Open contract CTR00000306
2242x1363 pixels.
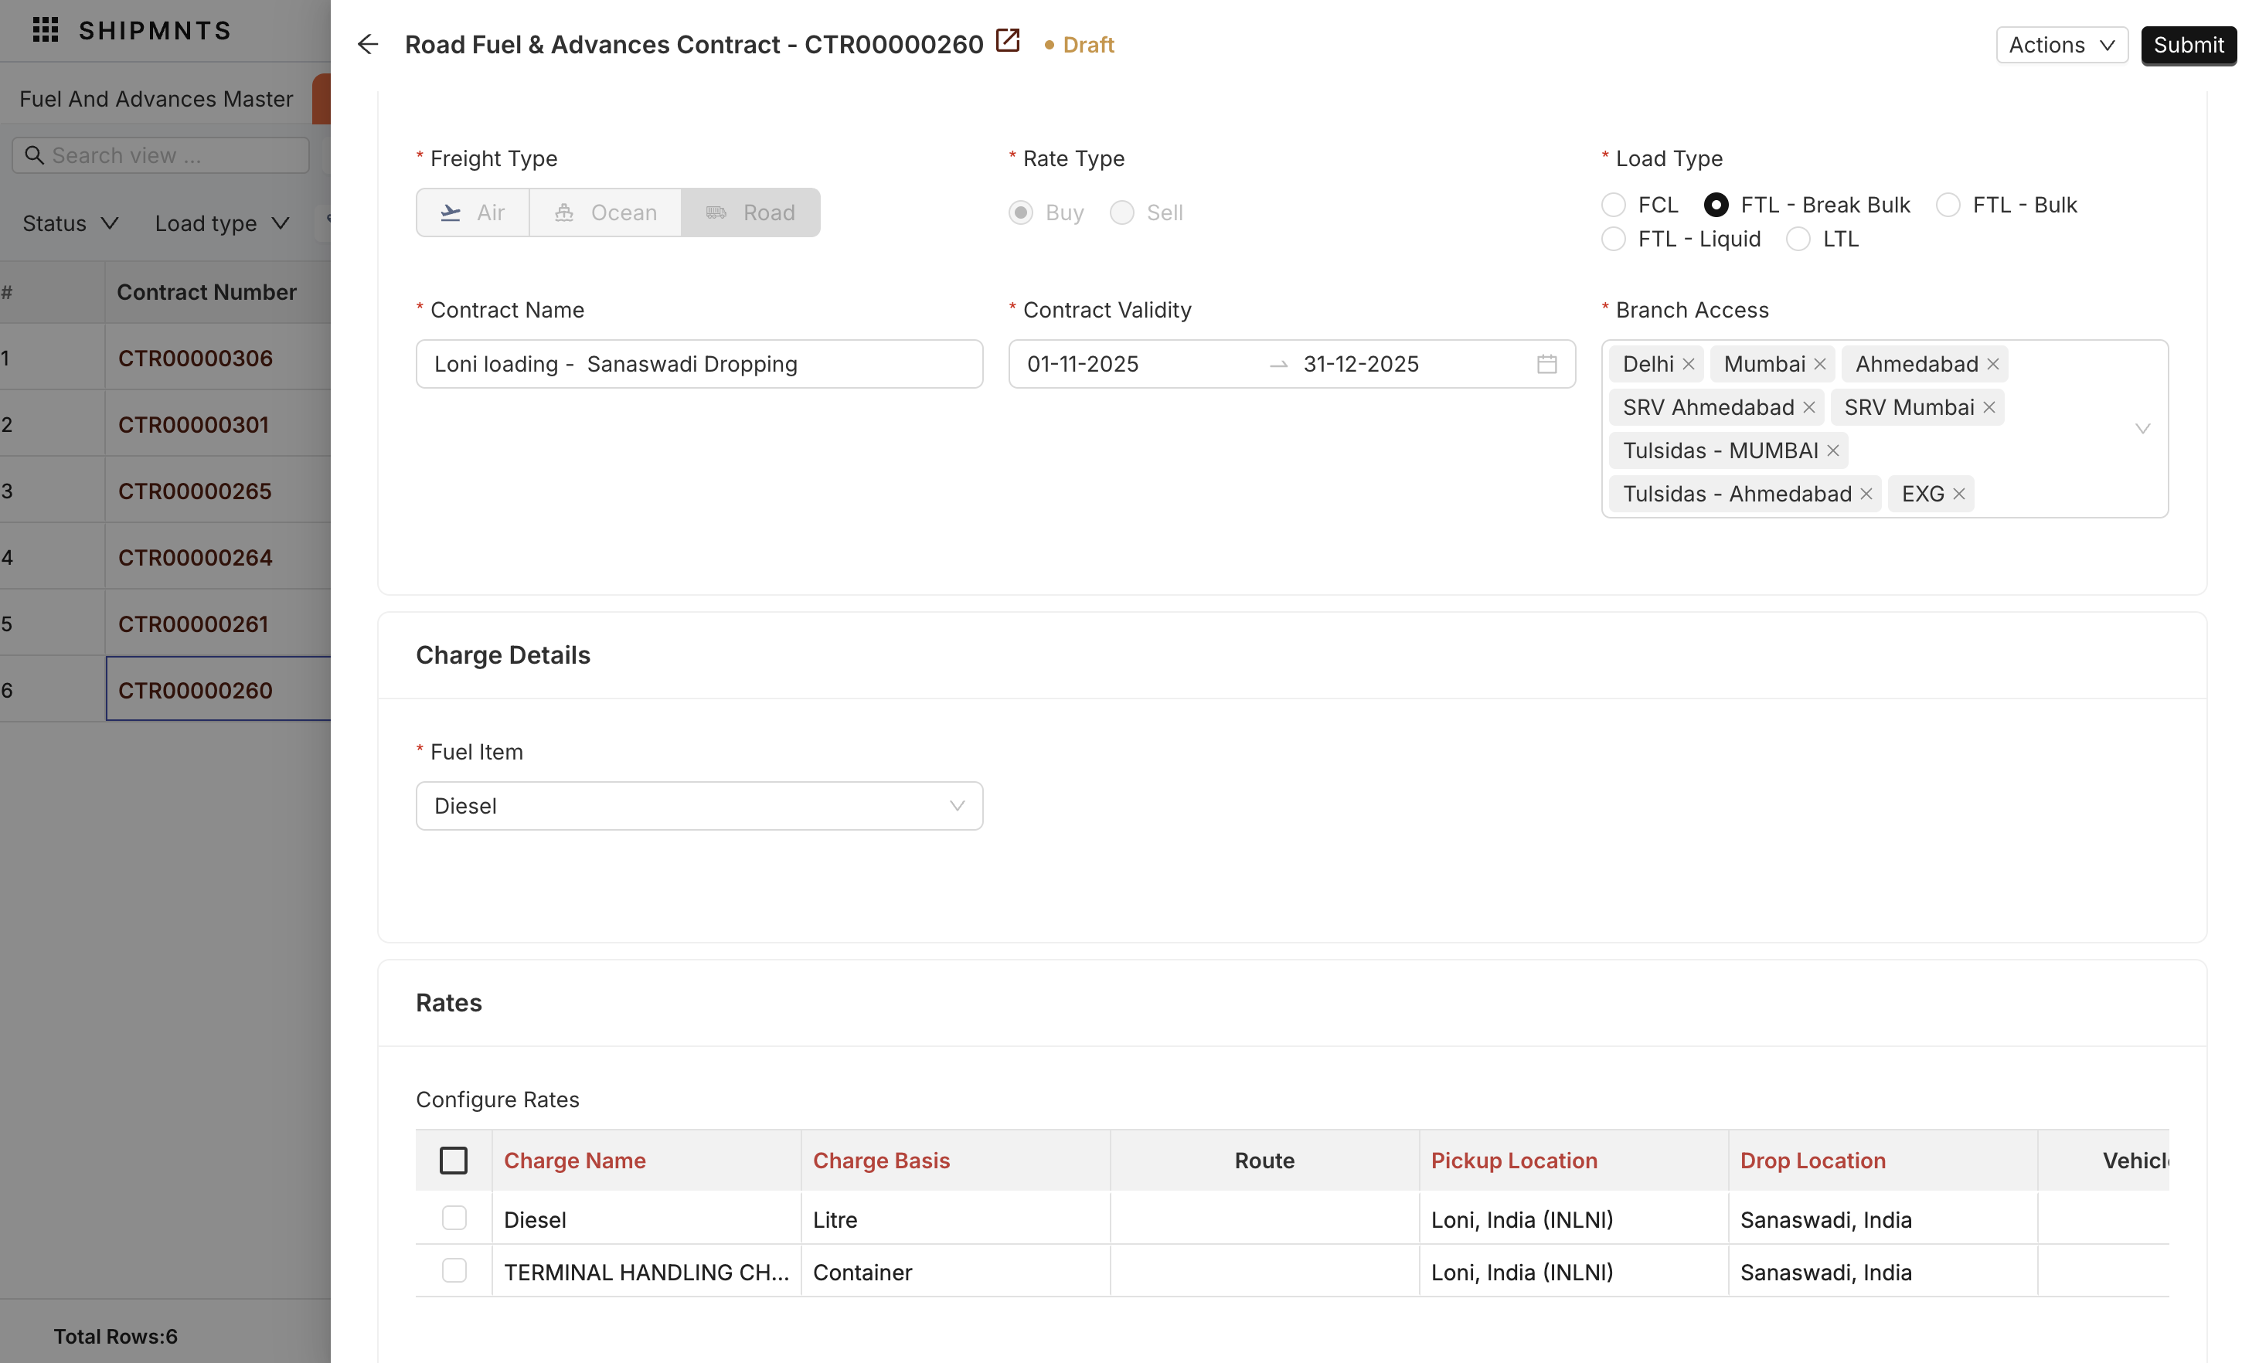tap(195, 359)
